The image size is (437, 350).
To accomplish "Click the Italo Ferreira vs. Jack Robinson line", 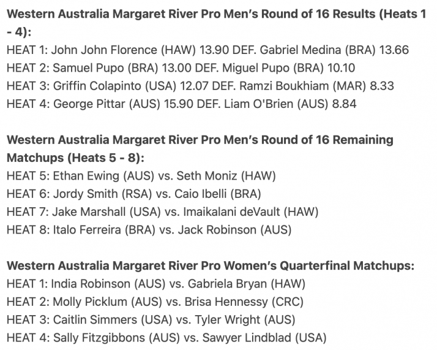I will [x=149, y=230].
